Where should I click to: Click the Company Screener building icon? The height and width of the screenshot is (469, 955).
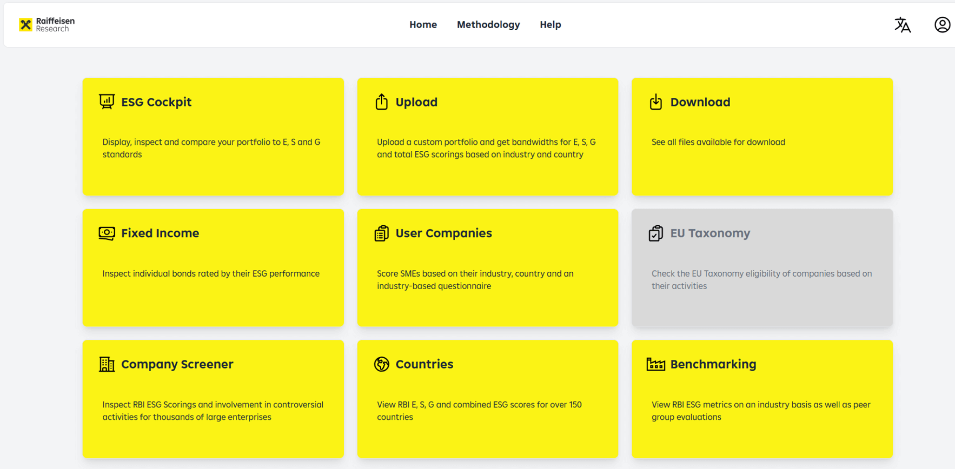click(x=106, y=364)
